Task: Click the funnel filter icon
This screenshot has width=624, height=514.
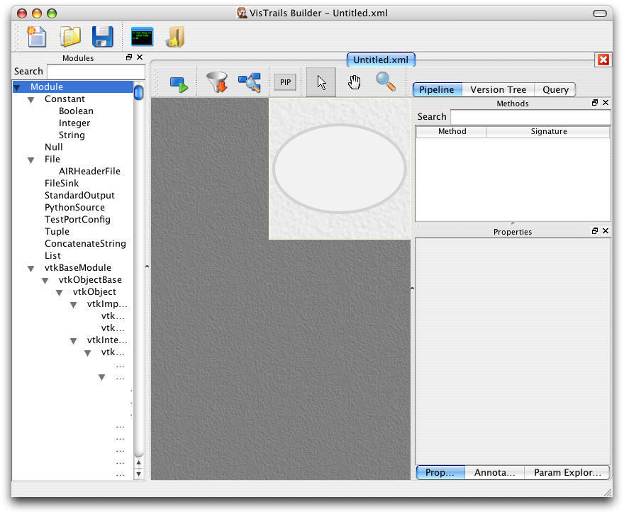Action: click(x=216, y=83)
